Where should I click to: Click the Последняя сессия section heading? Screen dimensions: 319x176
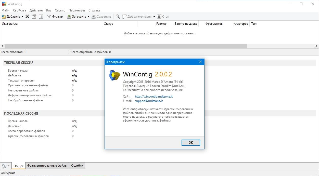[21, 113]
